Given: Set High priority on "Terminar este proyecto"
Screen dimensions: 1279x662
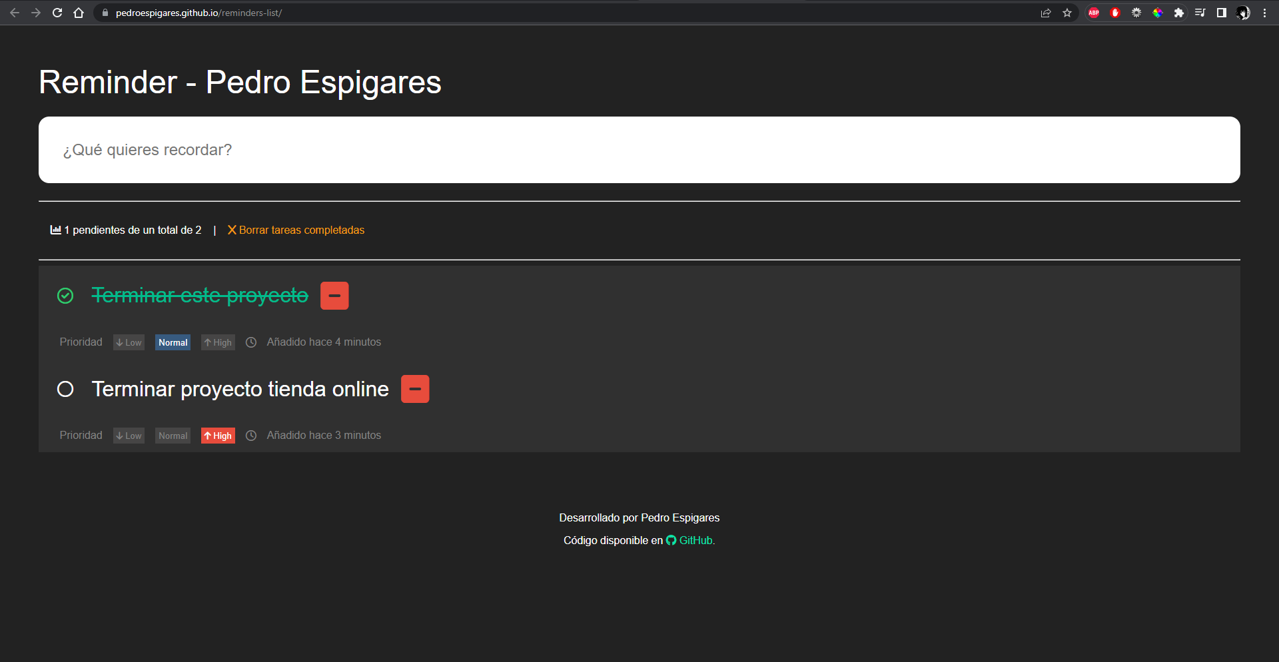Looking at the screenshot, I should (217, 342).
